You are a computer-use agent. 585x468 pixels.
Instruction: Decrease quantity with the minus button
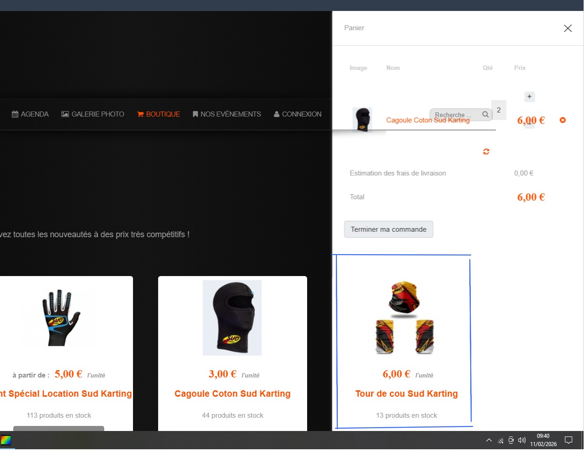[x=529, y=123]
